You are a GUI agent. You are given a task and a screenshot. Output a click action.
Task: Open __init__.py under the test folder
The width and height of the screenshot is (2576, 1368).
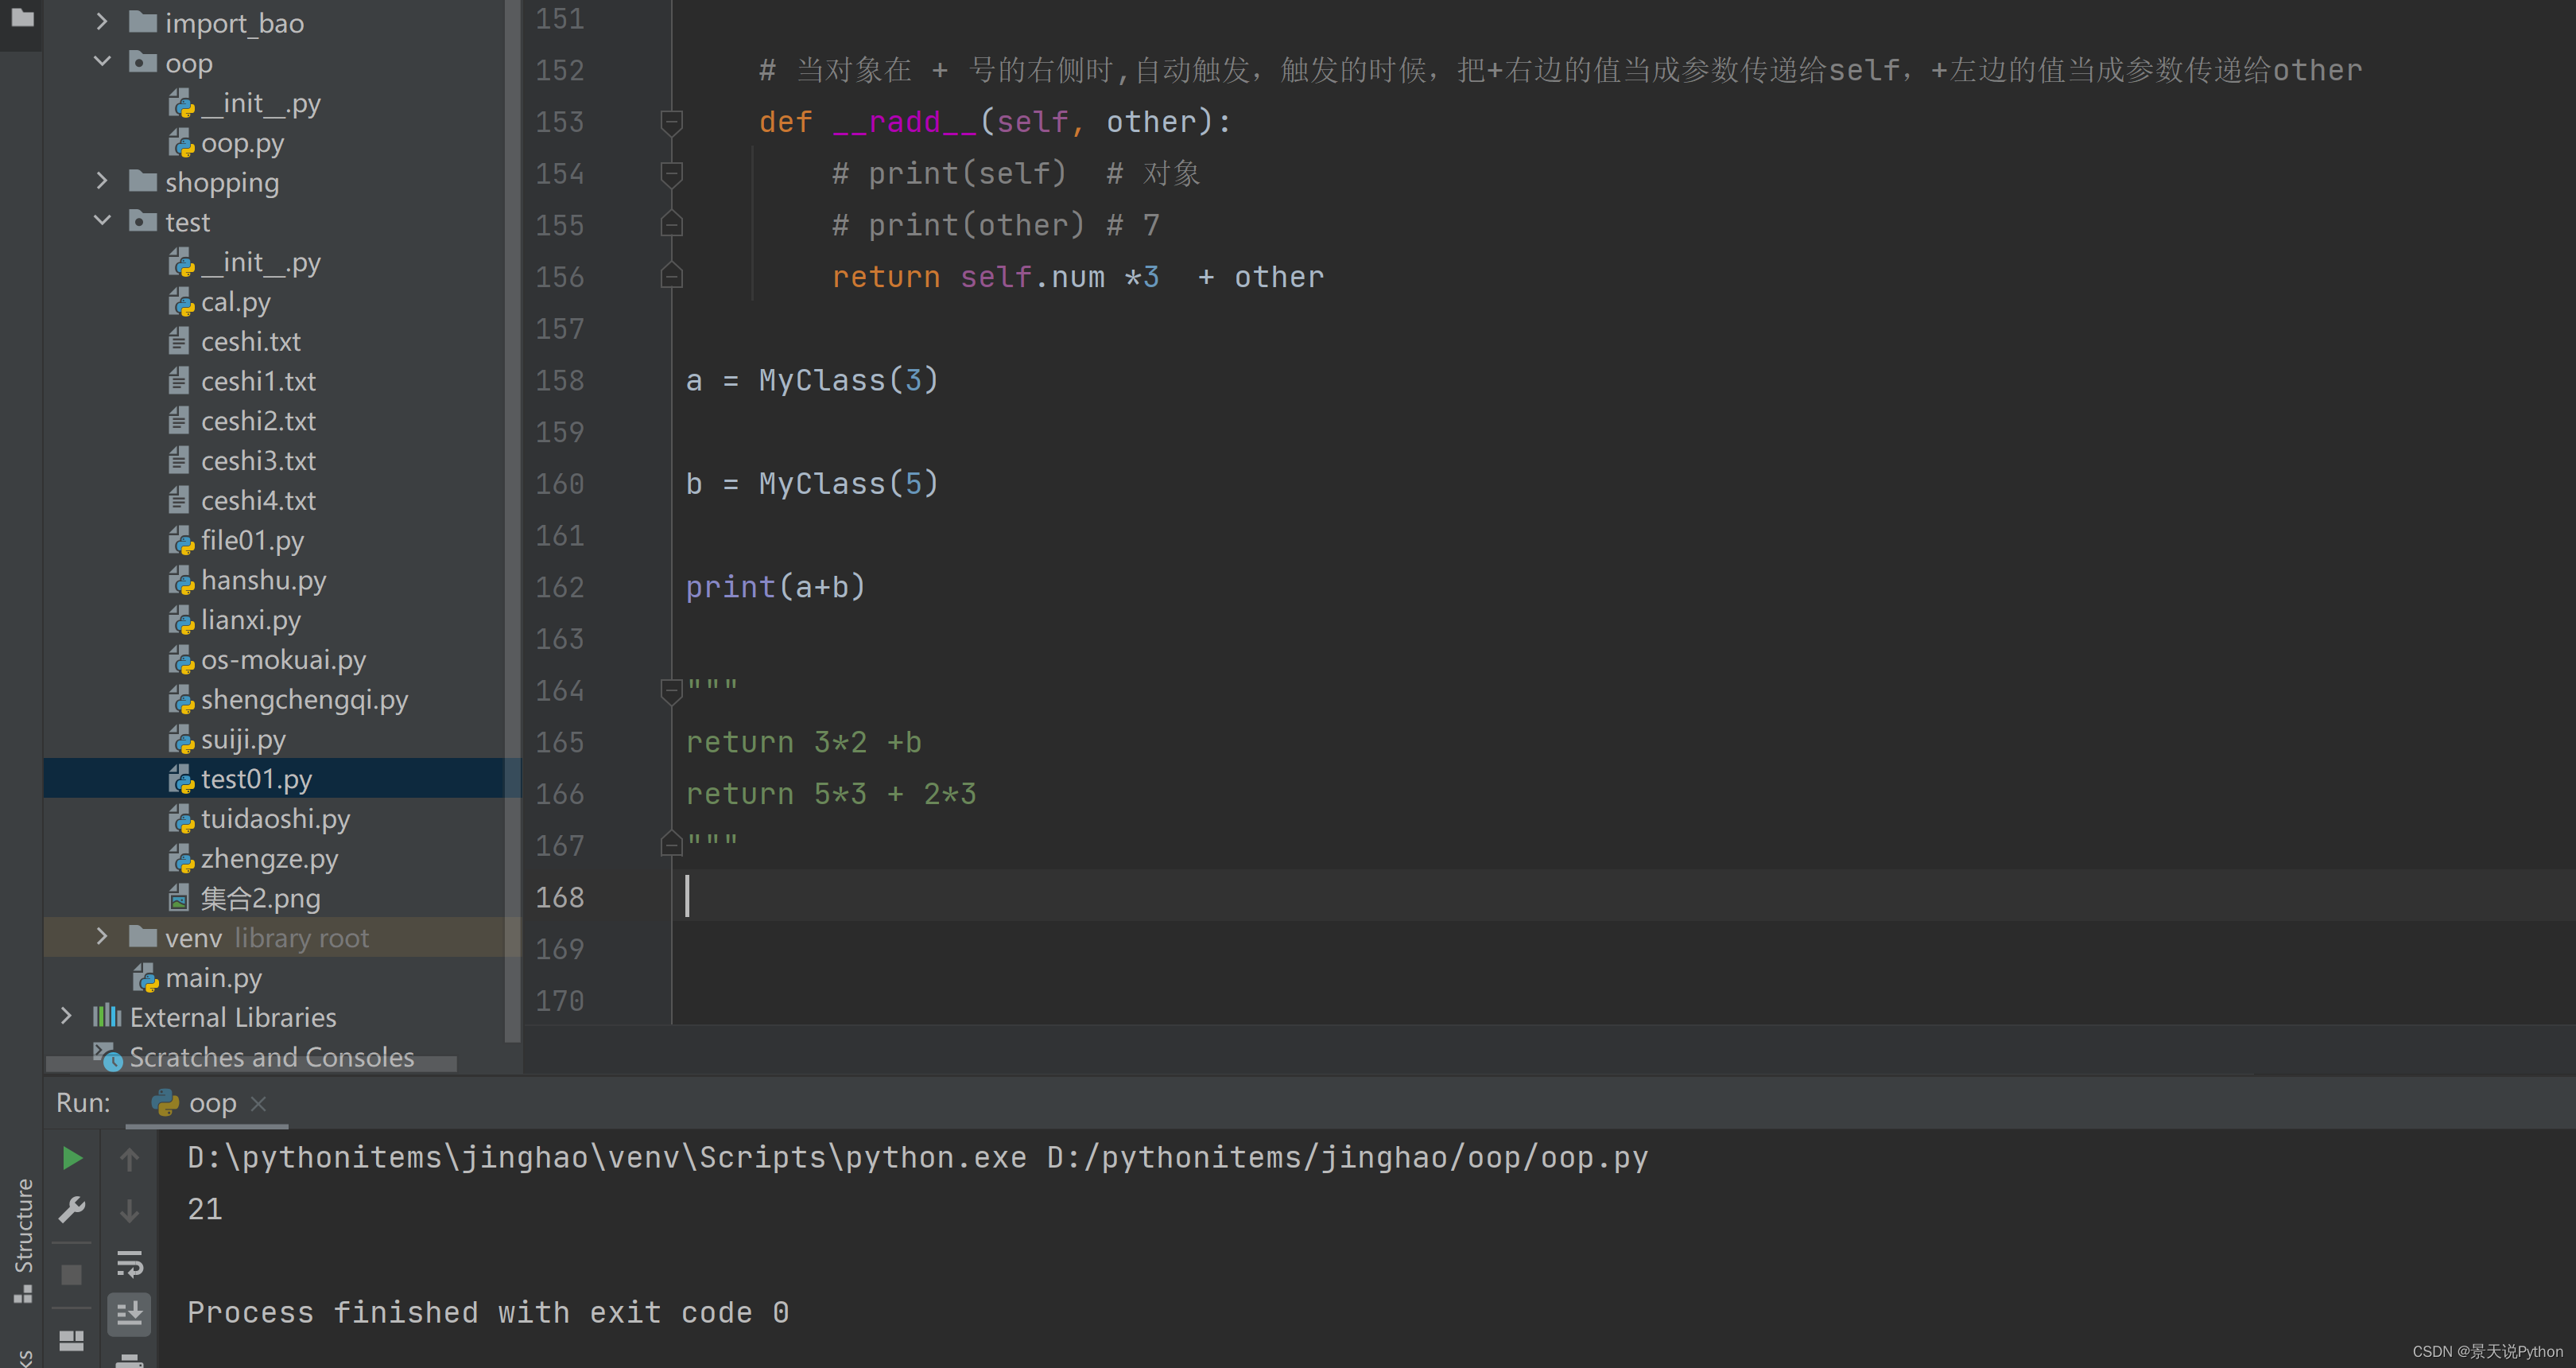pyautogui.click(x=244, y=262)
